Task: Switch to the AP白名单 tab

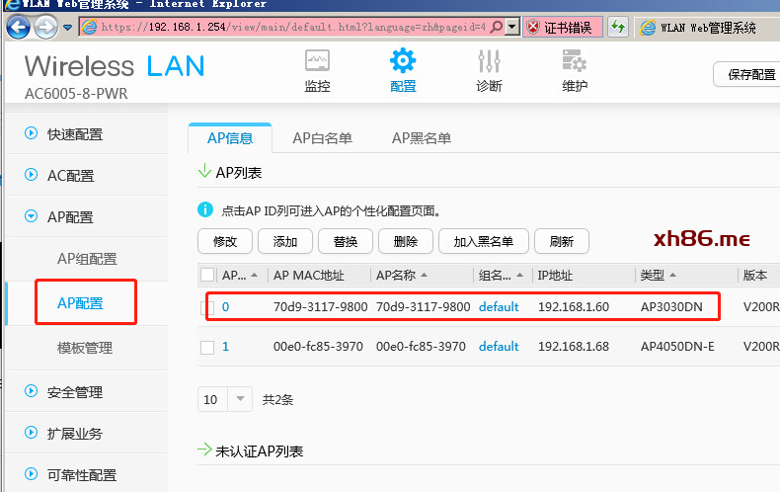Action: point(322,138)
